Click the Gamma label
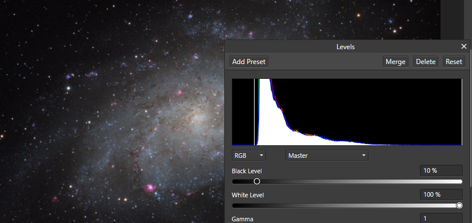472x223 pixels. point(243,219)
